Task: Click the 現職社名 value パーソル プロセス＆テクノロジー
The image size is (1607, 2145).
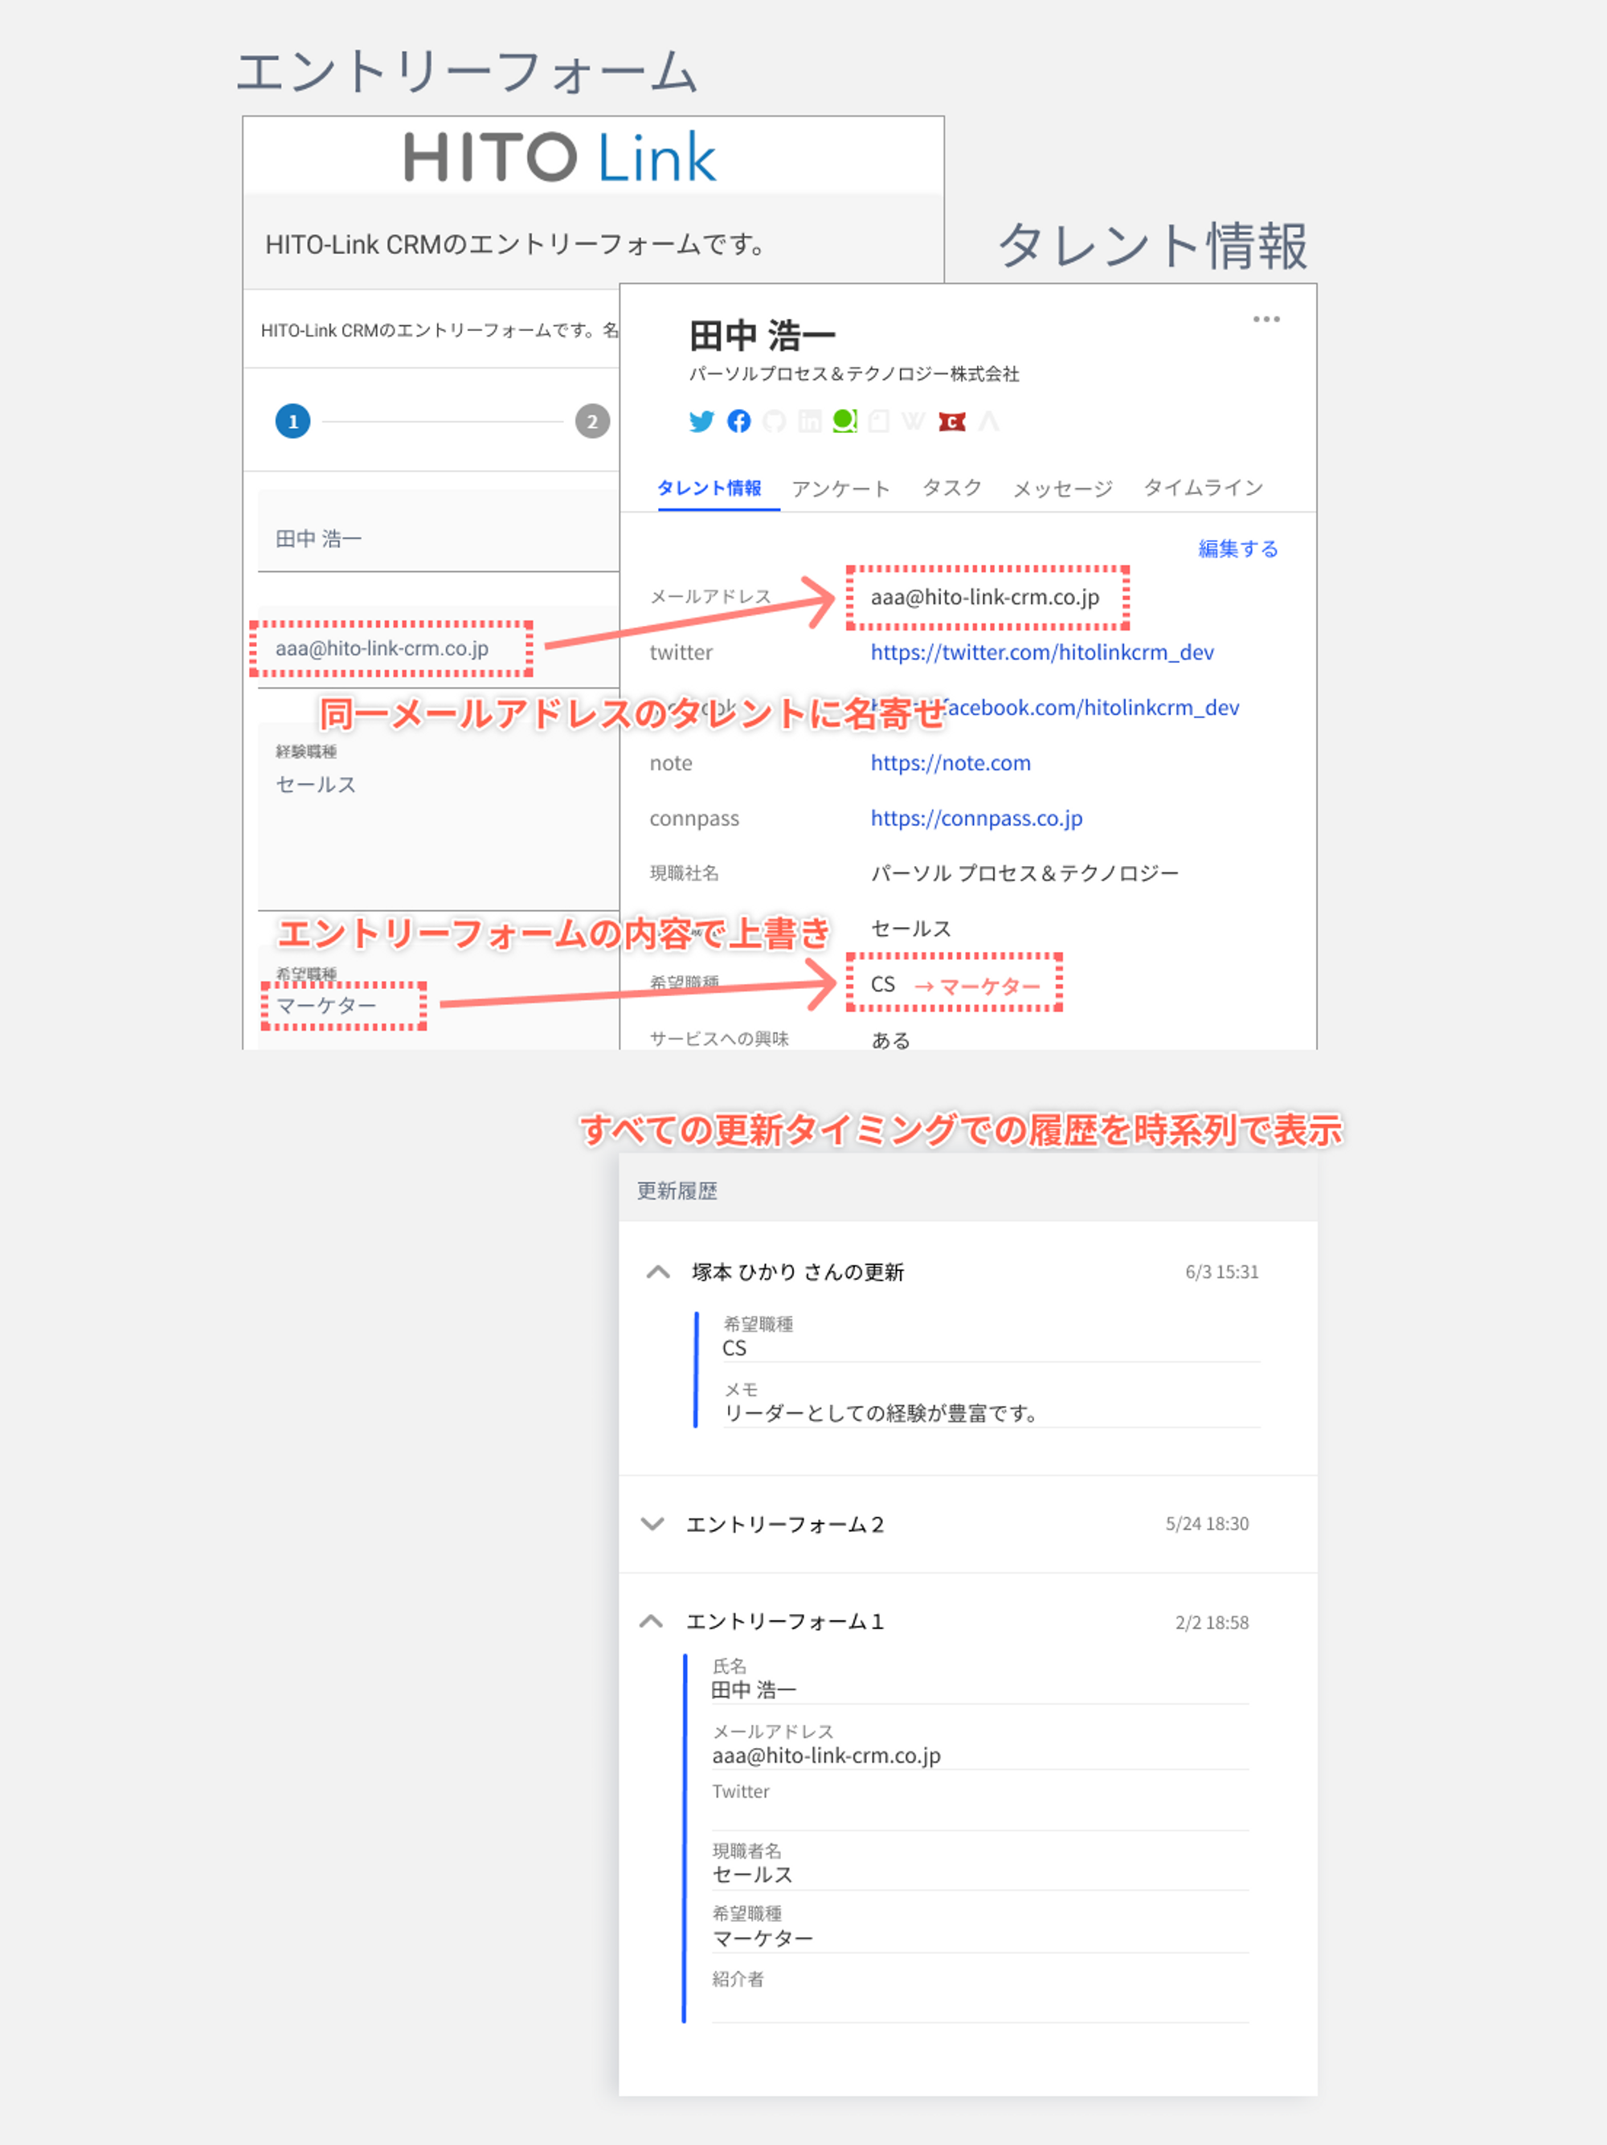Action: [1024, 872]
